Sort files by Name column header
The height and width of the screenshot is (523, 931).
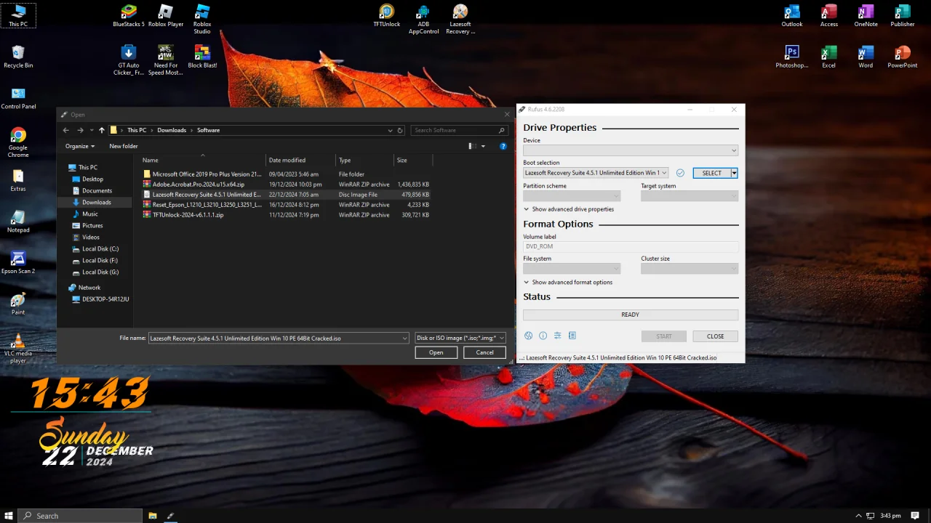pyautogui.click(x=202, y=160)
